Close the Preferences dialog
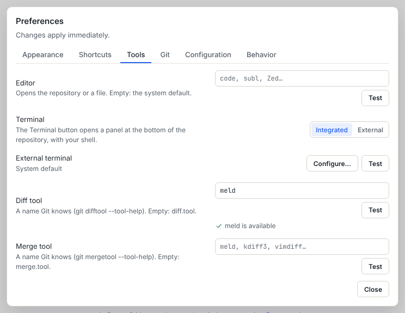The image size is (405, 313). click(373, 289)
